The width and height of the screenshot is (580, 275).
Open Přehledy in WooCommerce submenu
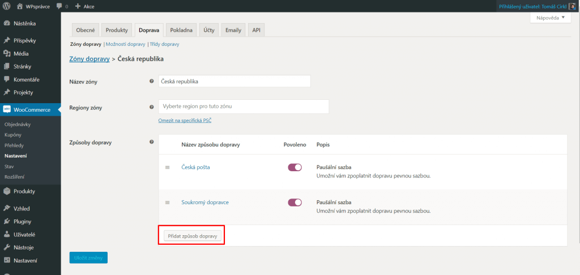click(14, 146)
